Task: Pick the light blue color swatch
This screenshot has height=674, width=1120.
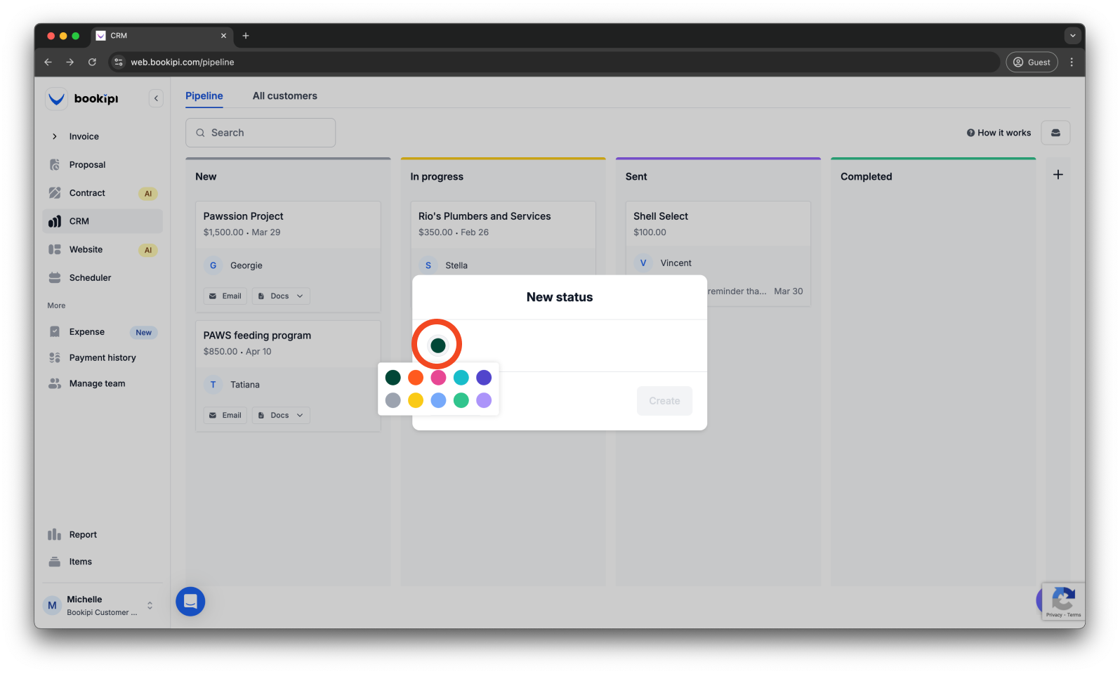Action: tap(438, 400)
